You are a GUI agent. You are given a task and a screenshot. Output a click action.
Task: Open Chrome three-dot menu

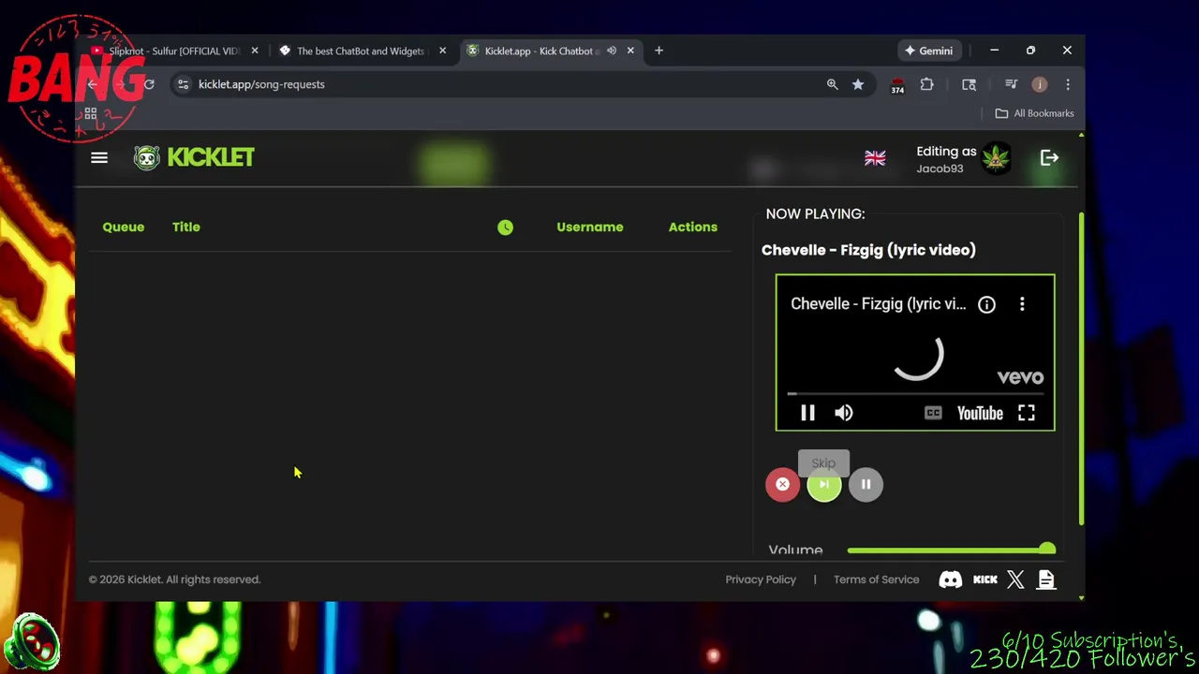pos(1067,84)
